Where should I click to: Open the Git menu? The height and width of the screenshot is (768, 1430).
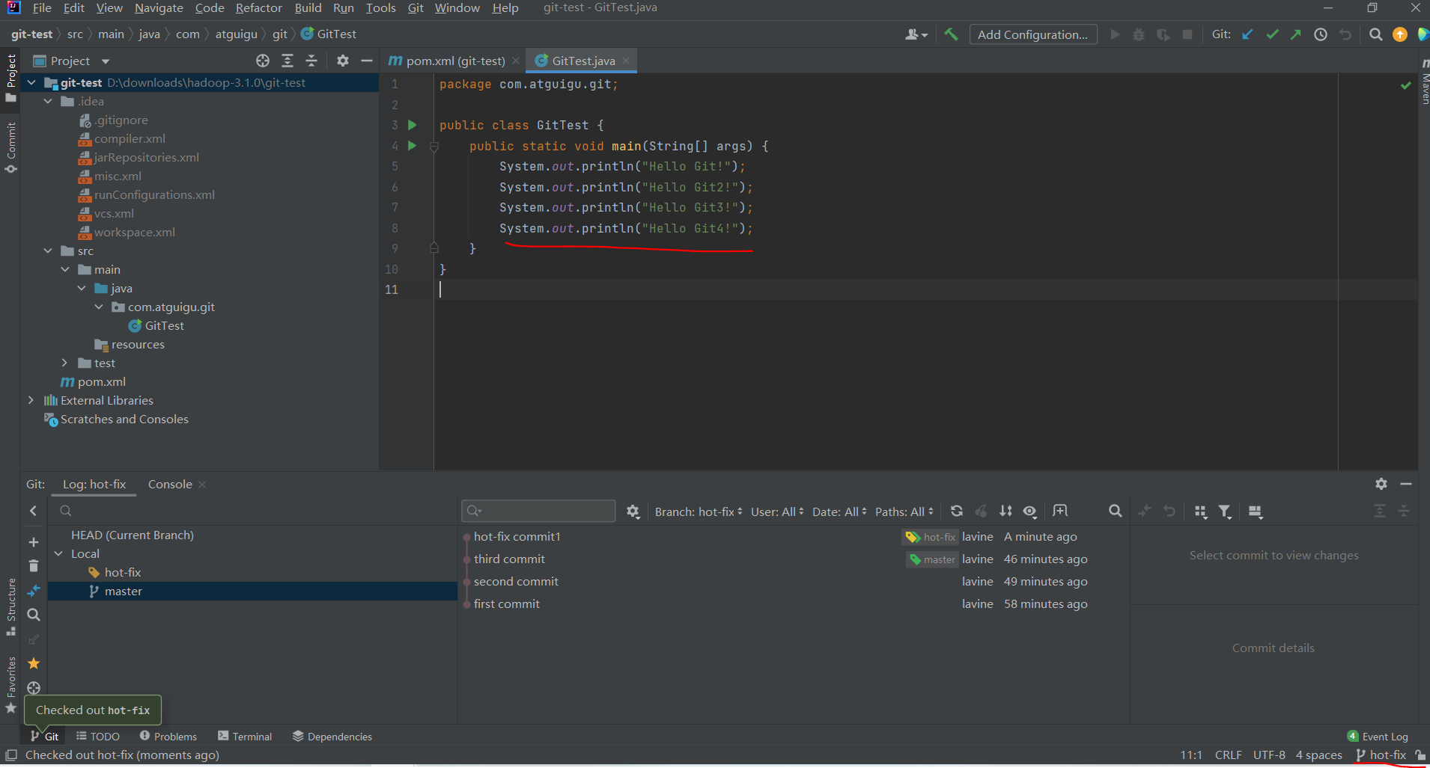pos(416,8)
